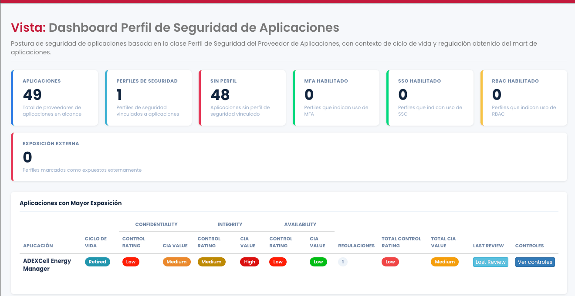Click the APLICACIÓN column header
The width and height of the screenshot is (575, 296).
point(38,246)
